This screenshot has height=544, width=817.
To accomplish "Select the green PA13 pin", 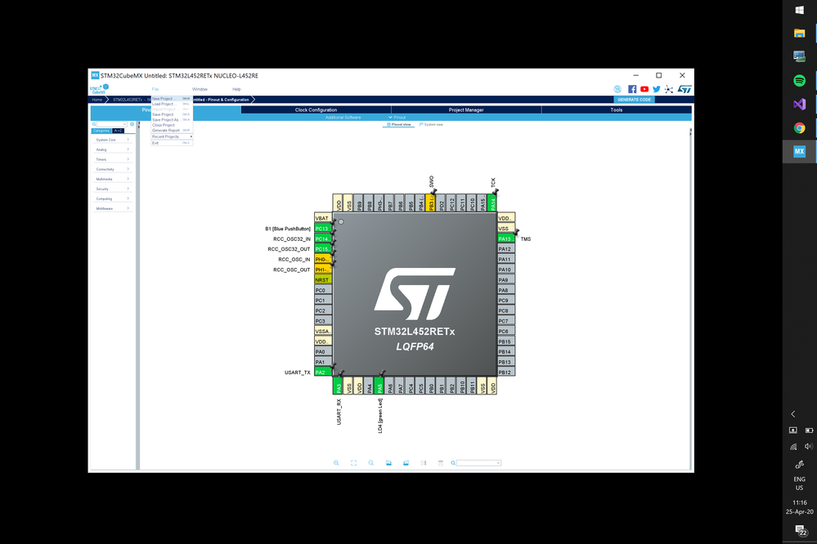I will 506,239.
